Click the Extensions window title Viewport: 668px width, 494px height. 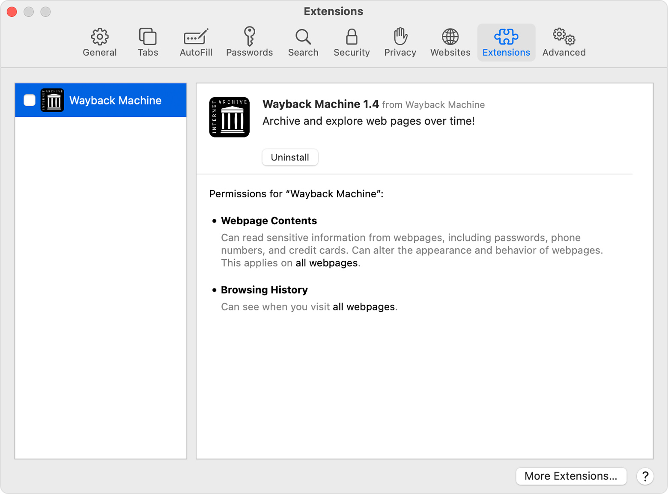click(x=334, y=12)
